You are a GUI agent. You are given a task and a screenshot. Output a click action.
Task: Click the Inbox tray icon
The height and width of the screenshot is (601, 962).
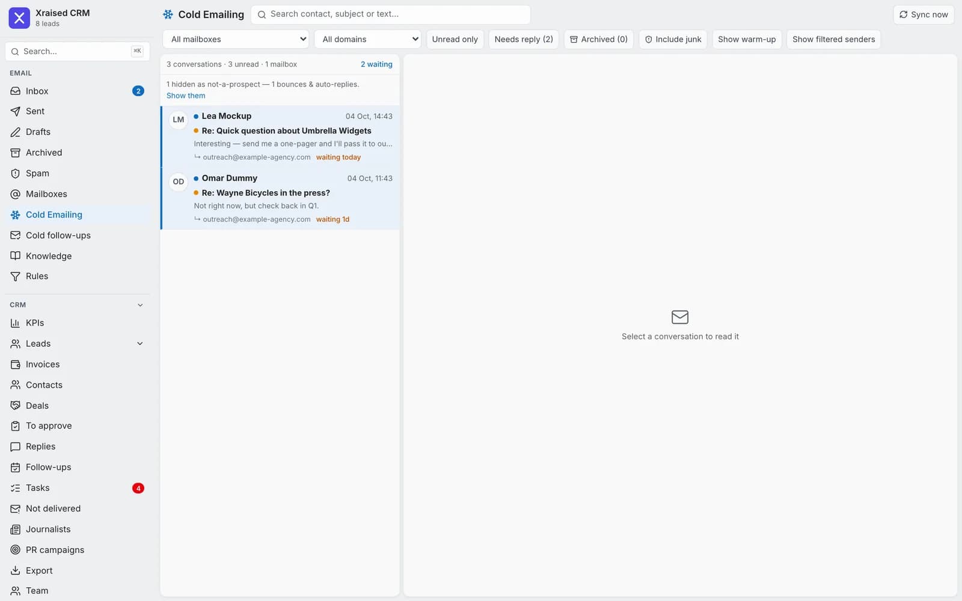tap(16, 91)
